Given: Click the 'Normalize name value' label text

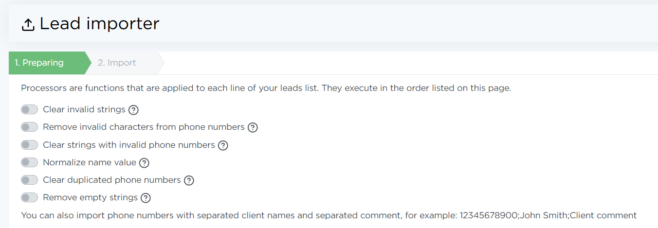Looking at the screenshot, I should tap(90, 162).
